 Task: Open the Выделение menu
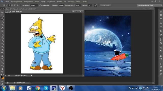point(51,2)
